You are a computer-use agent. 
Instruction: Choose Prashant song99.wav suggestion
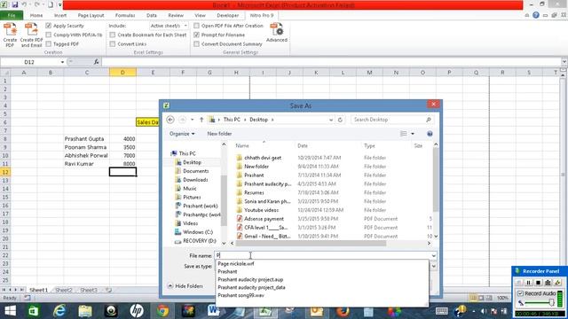coord(241,295)
